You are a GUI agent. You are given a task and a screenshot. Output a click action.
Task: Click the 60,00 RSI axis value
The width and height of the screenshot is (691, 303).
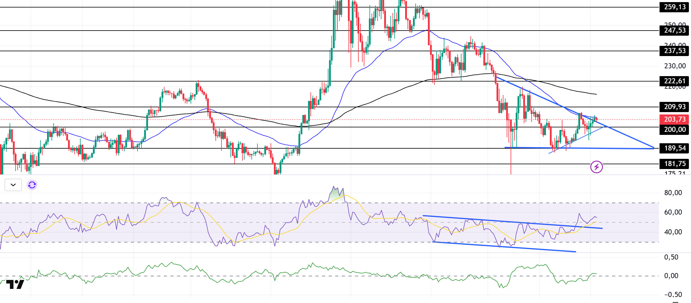tap(673, 212)
